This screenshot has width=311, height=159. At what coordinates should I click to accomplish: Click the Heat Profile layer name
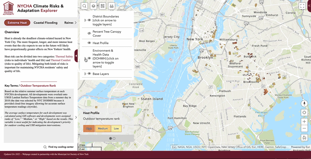(x=100, y=43)
